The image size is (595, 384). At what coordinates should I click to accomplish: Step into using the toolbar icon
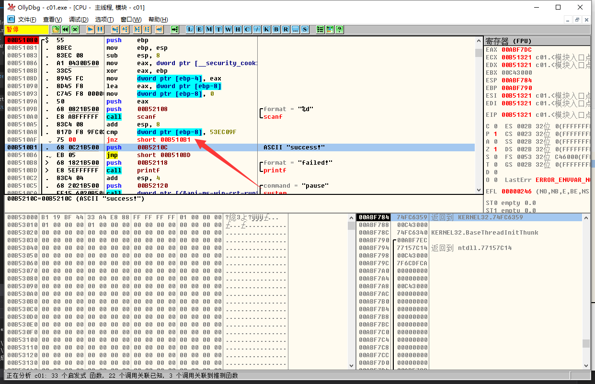(115, 29)
